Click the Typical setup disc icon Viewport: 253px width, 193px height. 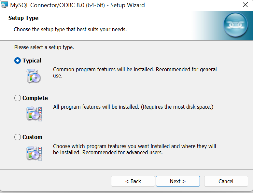click(x=34, y=76)
